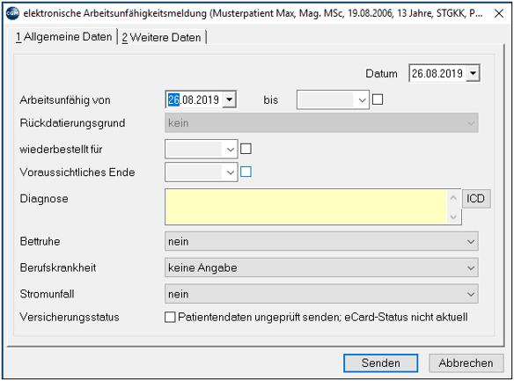Open the Arbeitsunfähig von date dropdown
514x381 pixels.
[x=229, y=99]
